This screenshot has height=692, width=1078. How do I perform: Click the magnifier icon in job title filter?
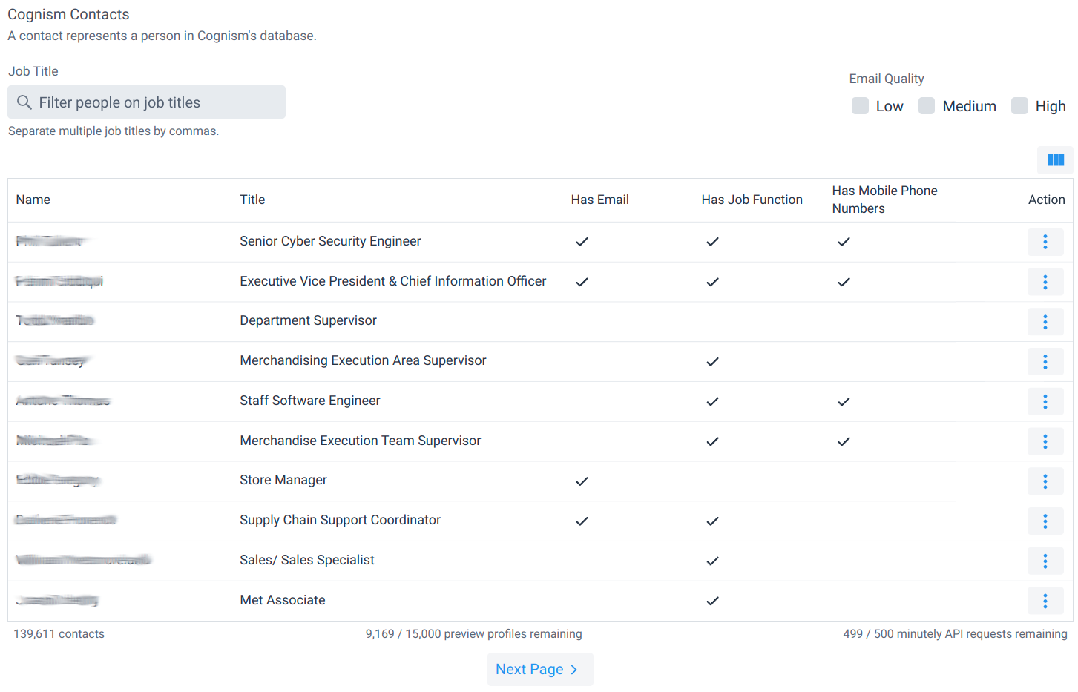(x=24, y=102)
